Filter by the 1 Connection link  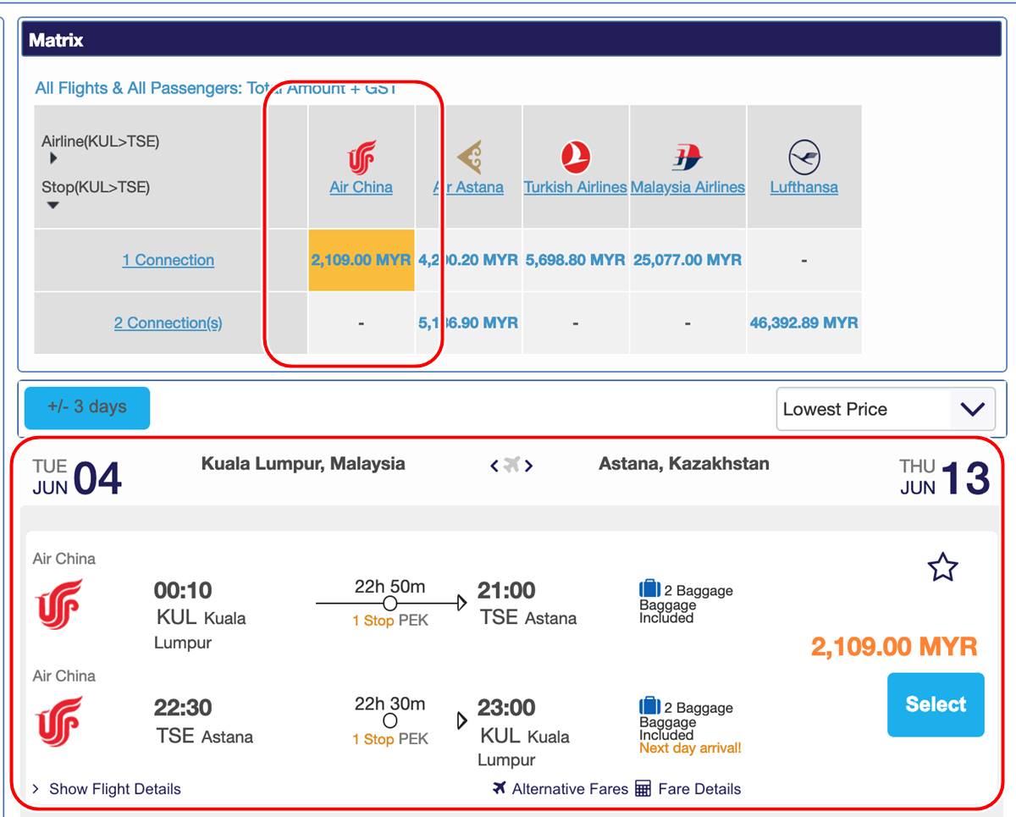click(x=168, y=260)
